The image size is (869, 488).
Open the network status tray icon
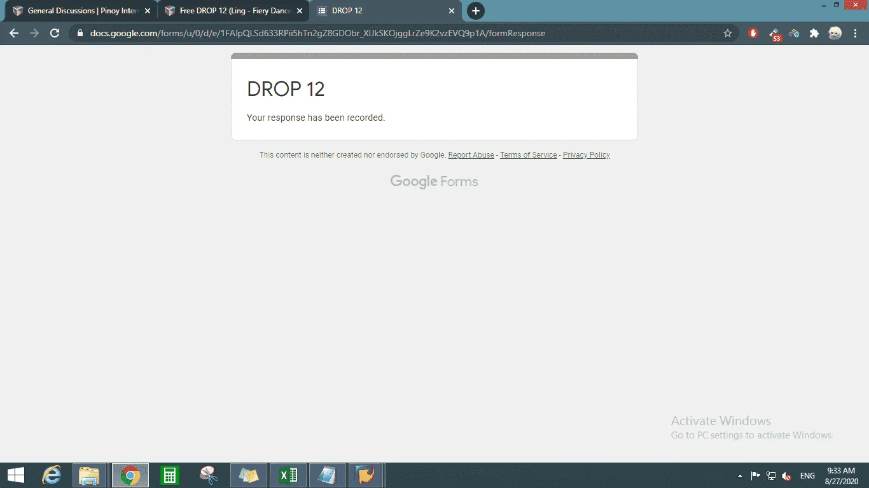click(x=771, y=476)
